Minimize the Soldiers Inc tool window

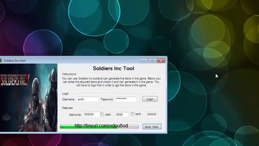click(144, 61)
